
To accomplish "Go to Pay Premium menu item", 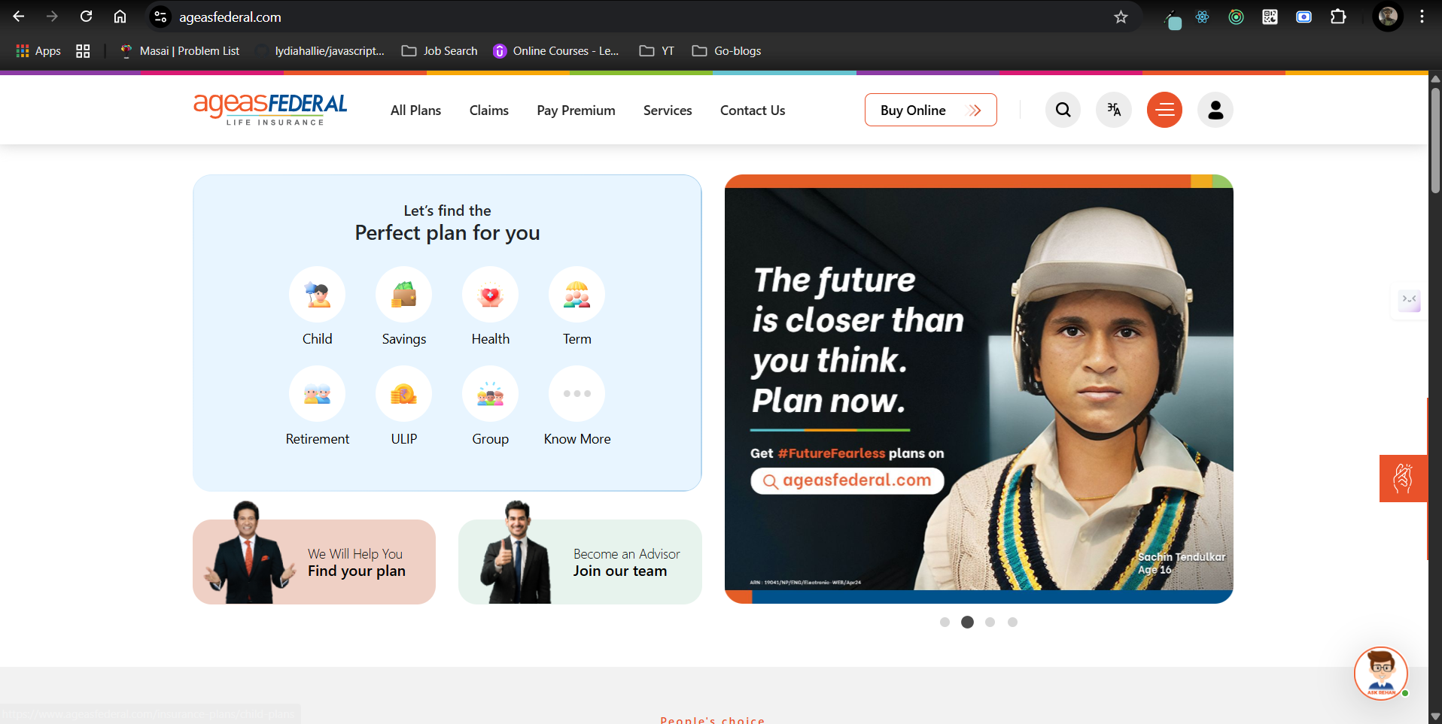I will (576, 111).
